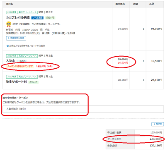The width and height of the screenshot is (165, 151).
Task: Click the 2022年度 tag in the トップレベル英語 row
Action: 12,12
